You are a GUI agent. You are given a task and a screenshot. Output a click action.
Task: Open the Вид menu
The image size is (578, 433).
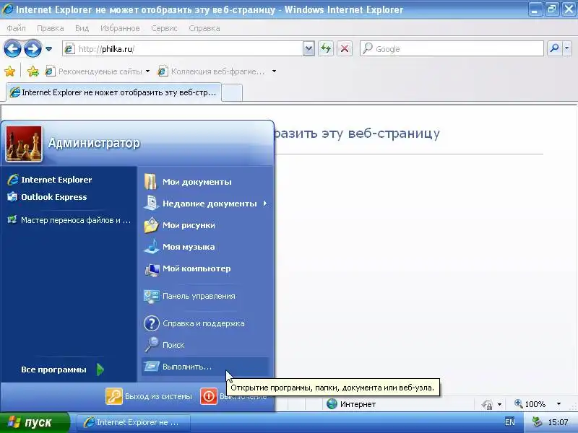(82, 28)
